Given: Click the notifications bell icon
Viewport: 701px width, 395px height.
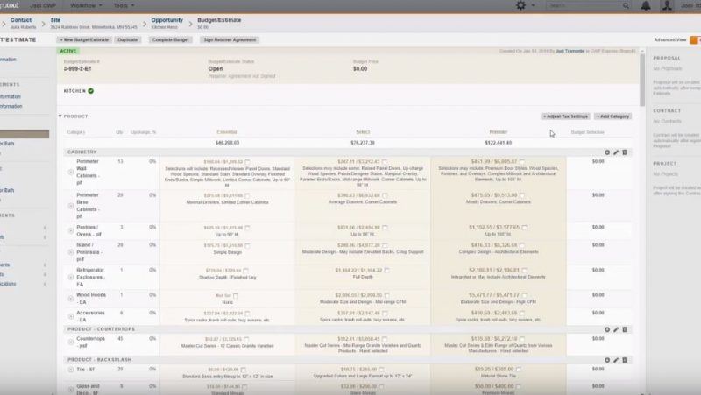Looking at the screenshot, I should pyautogui.click(x=646, y=5).
